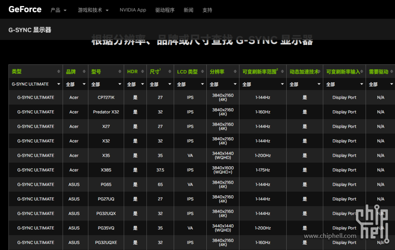395x250 pixels.
Task: Click the GeForce logo
Action: [25, 10]
